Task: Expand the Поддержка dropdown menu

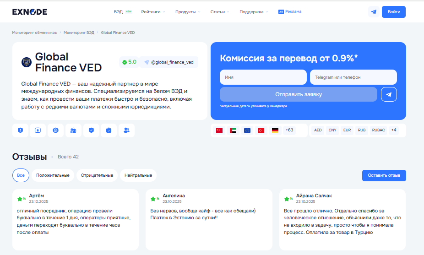Action: click(x=254, y=12)
